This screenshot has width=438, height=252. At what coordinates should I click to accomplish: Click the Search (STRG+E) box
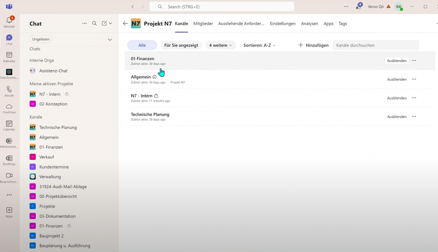click(x=222, y=6)
